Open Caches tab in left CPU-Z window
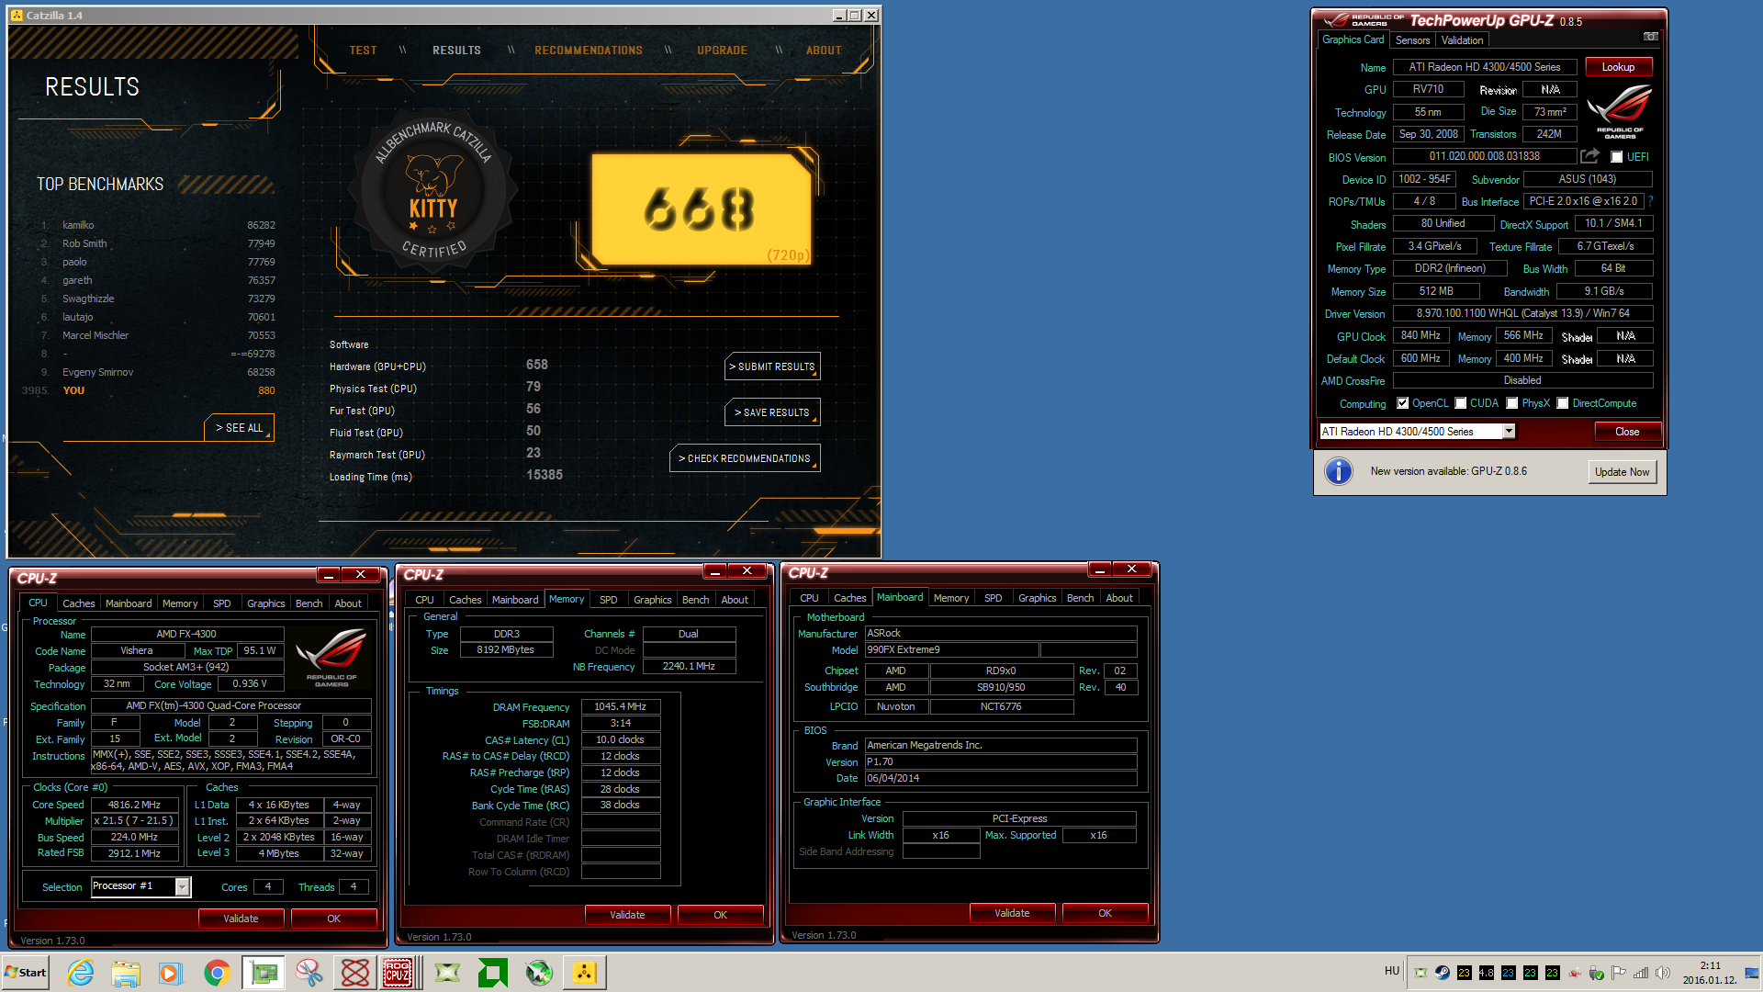The image size is (1763, 992). (x=78, y=603)
